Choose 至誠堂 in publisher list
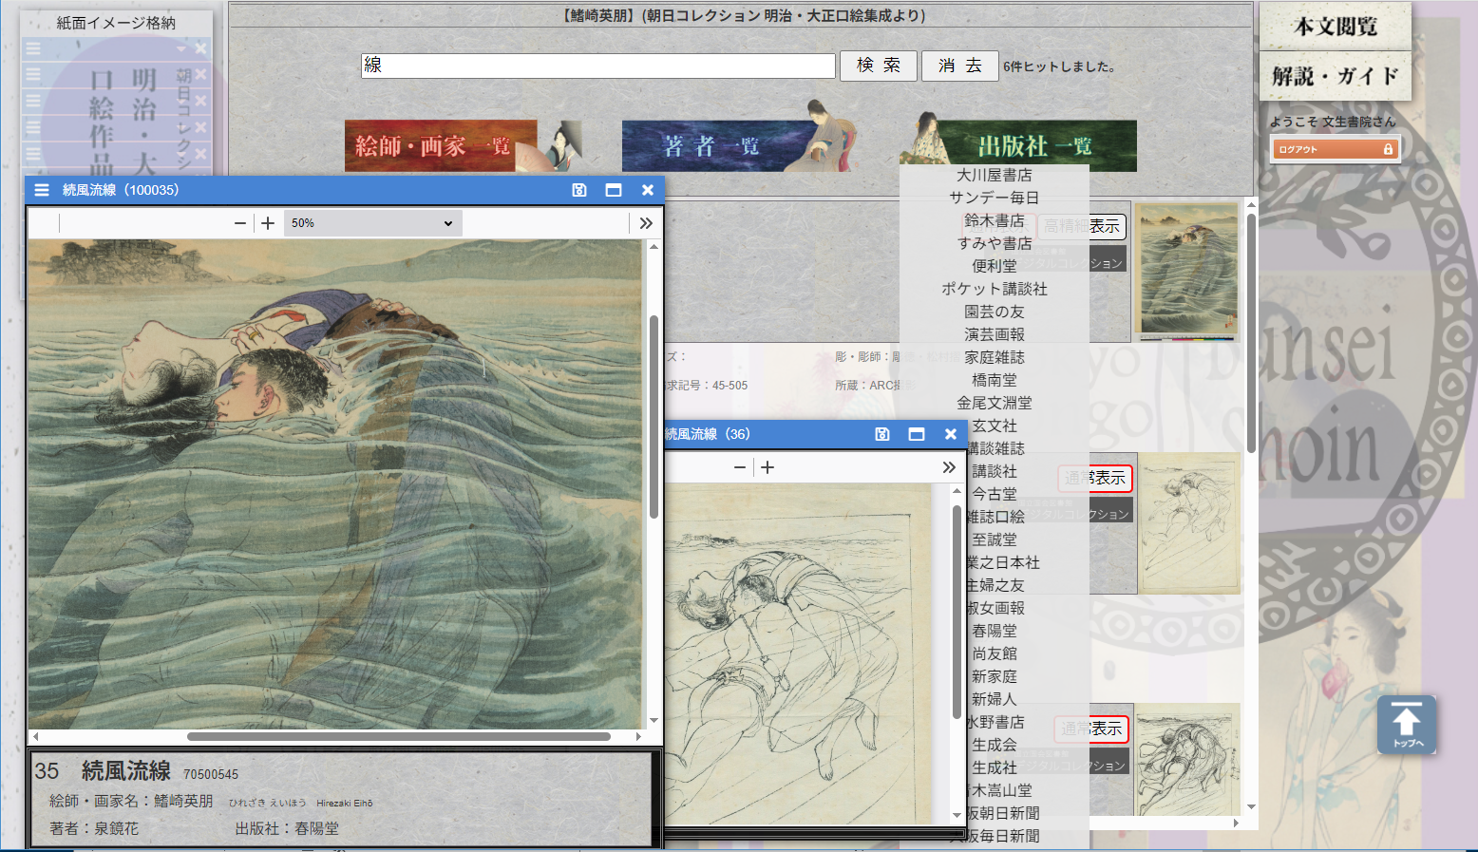Screen dimensions: 1478x852 click(x=995, y=540)
